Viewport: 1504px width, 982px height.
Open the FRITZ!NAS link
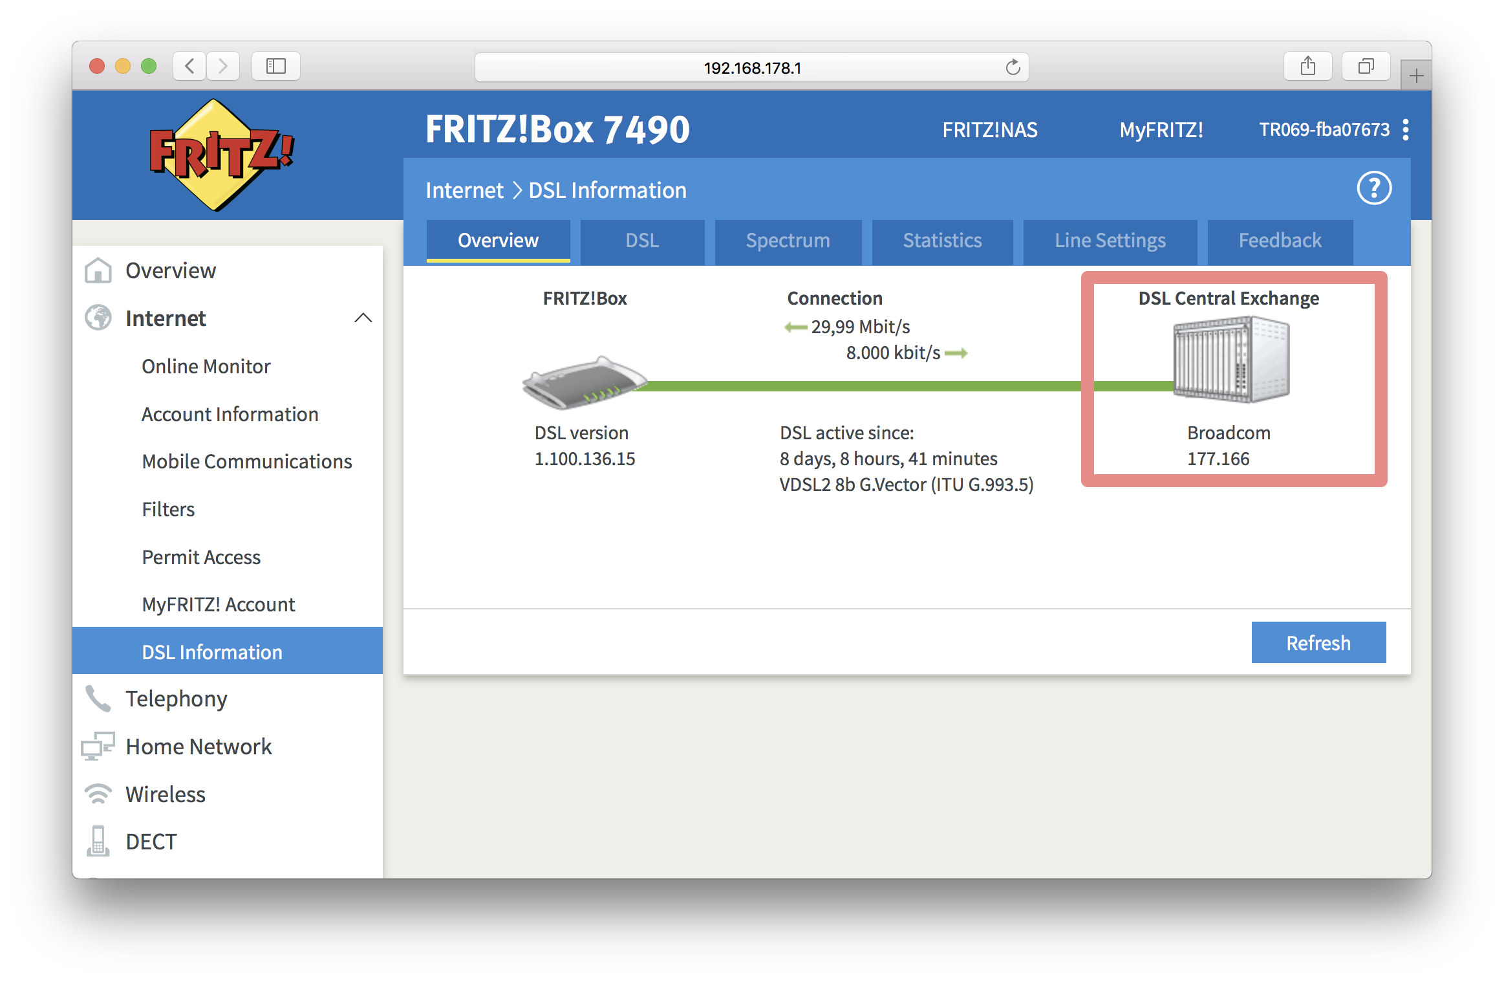[991, 130]
